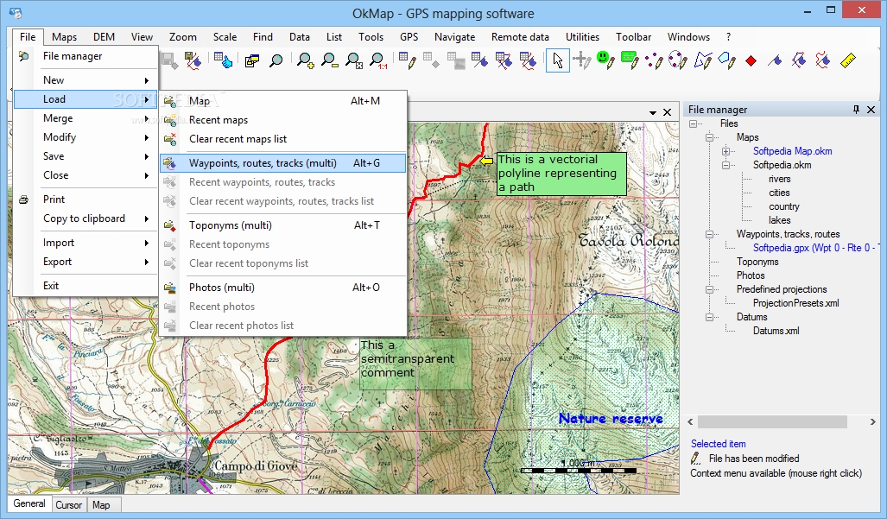The image size is (887, 519).
Task: Click the plain magnifier icon
Action: (x=276, y=60)
